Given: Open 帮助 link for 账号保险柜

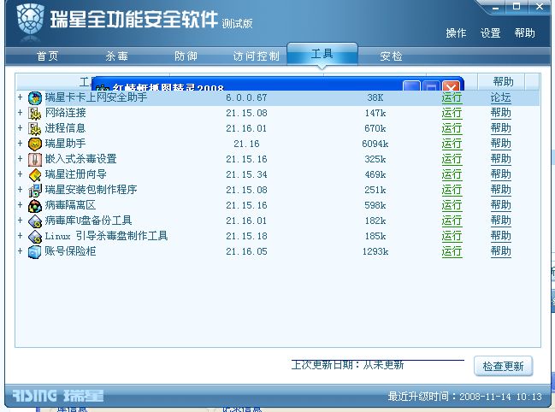Looking at the screenshot, I should 501,251.
